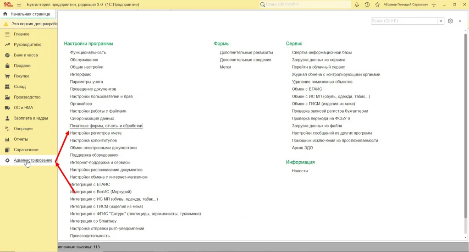Open the ОС и НМА truck section
The height and width of the screenshot is (252, 469).
7,108
